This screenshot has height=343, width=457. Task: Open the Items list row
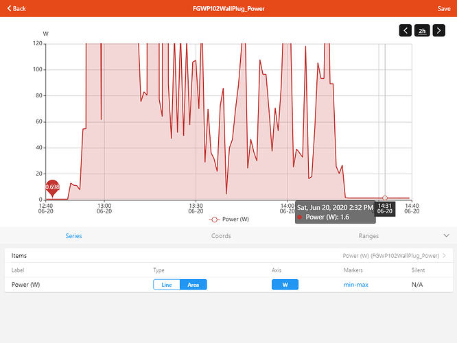228,256
